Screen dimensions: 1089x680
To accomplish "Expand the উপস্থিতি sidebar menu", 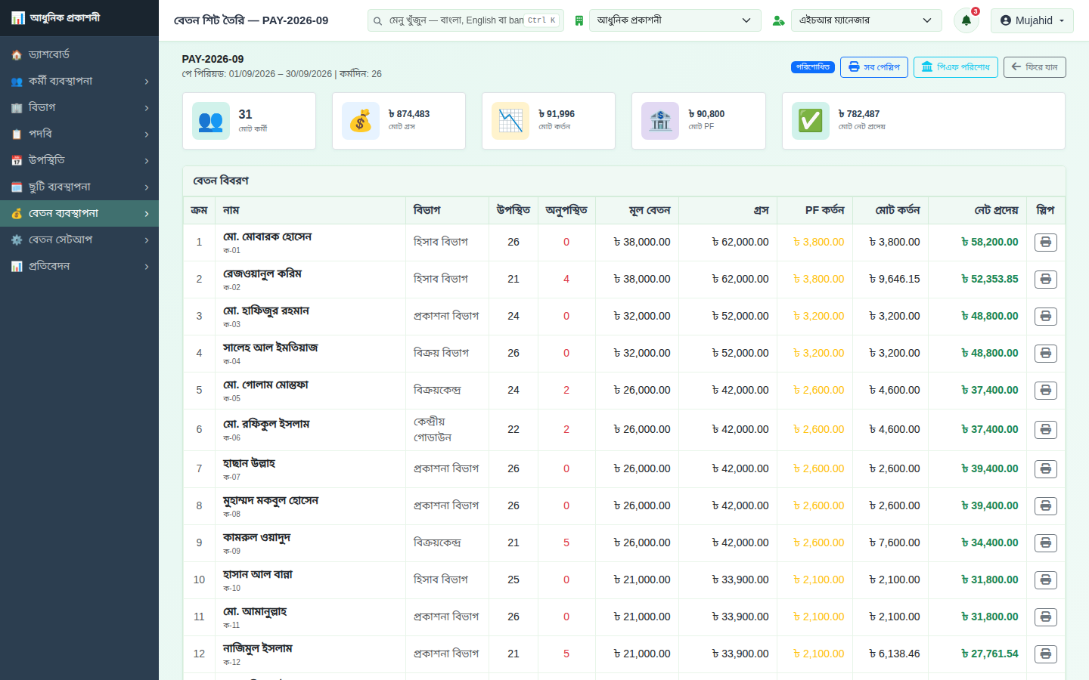I will click(x=79, y=160).
